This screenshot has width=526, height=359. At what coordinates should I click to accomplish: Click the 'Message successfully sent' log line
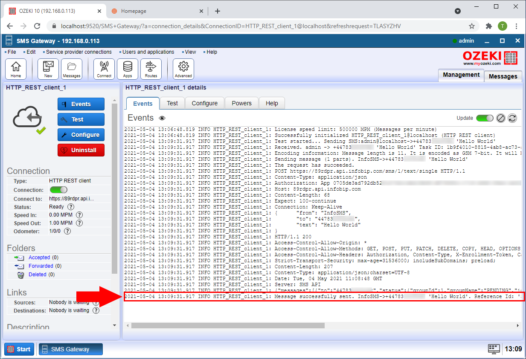(324, 296)
